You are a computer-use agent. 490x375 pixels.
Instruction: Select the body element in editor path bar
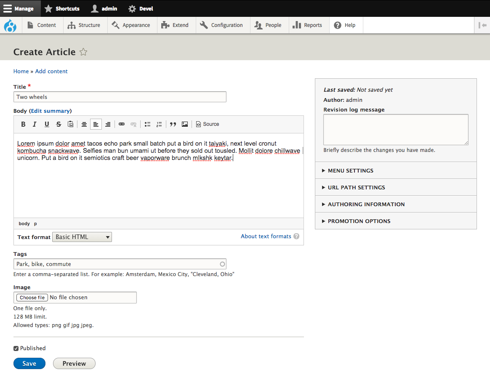[24, 224]
